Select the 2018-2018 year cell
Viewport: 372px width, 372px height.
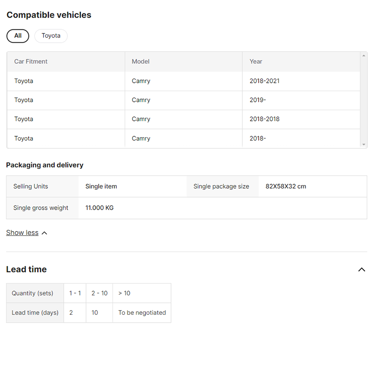coord(264,119)
